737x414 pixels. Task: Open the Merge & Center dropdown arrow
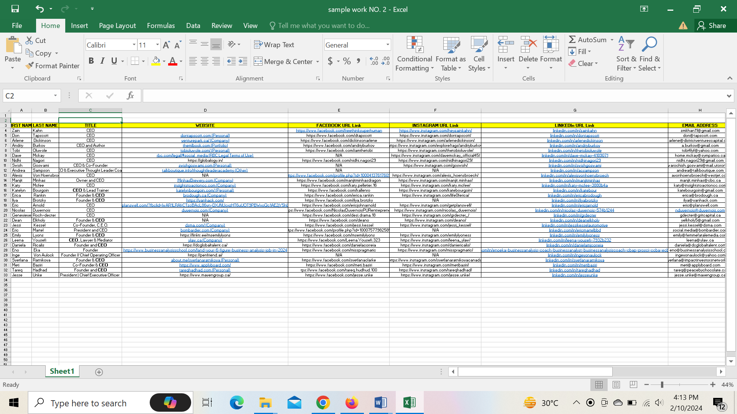coord(318,62)
